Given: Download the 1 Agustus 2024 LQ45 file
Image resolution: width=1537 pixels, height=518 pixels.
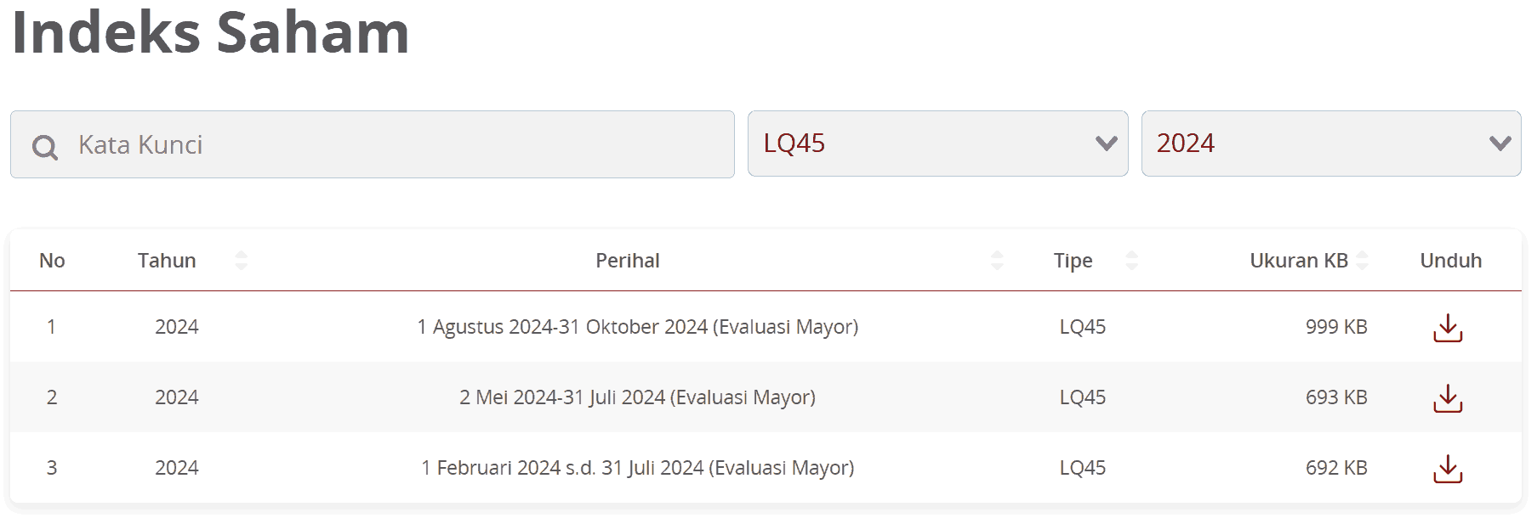Looking at the screenshot, I should [1448, 328].
